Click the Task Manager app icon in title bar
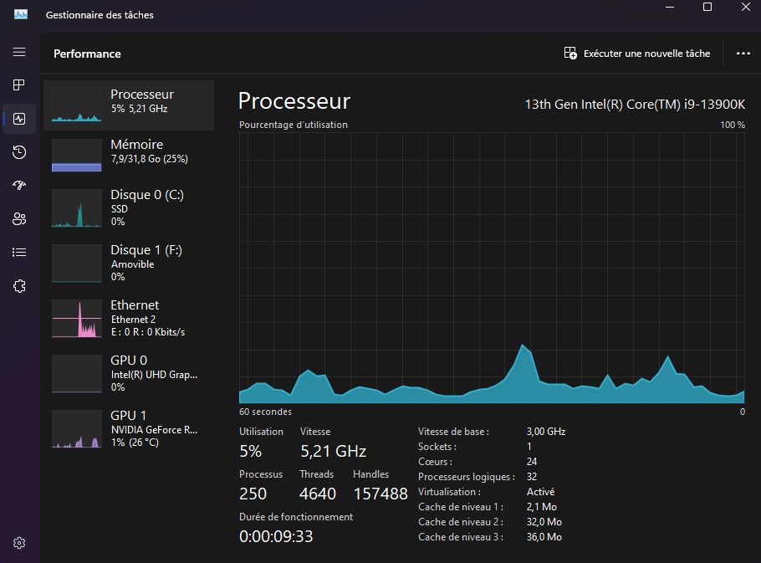The height and width of the screenshot is (563, 761). [x=20, y=14]
